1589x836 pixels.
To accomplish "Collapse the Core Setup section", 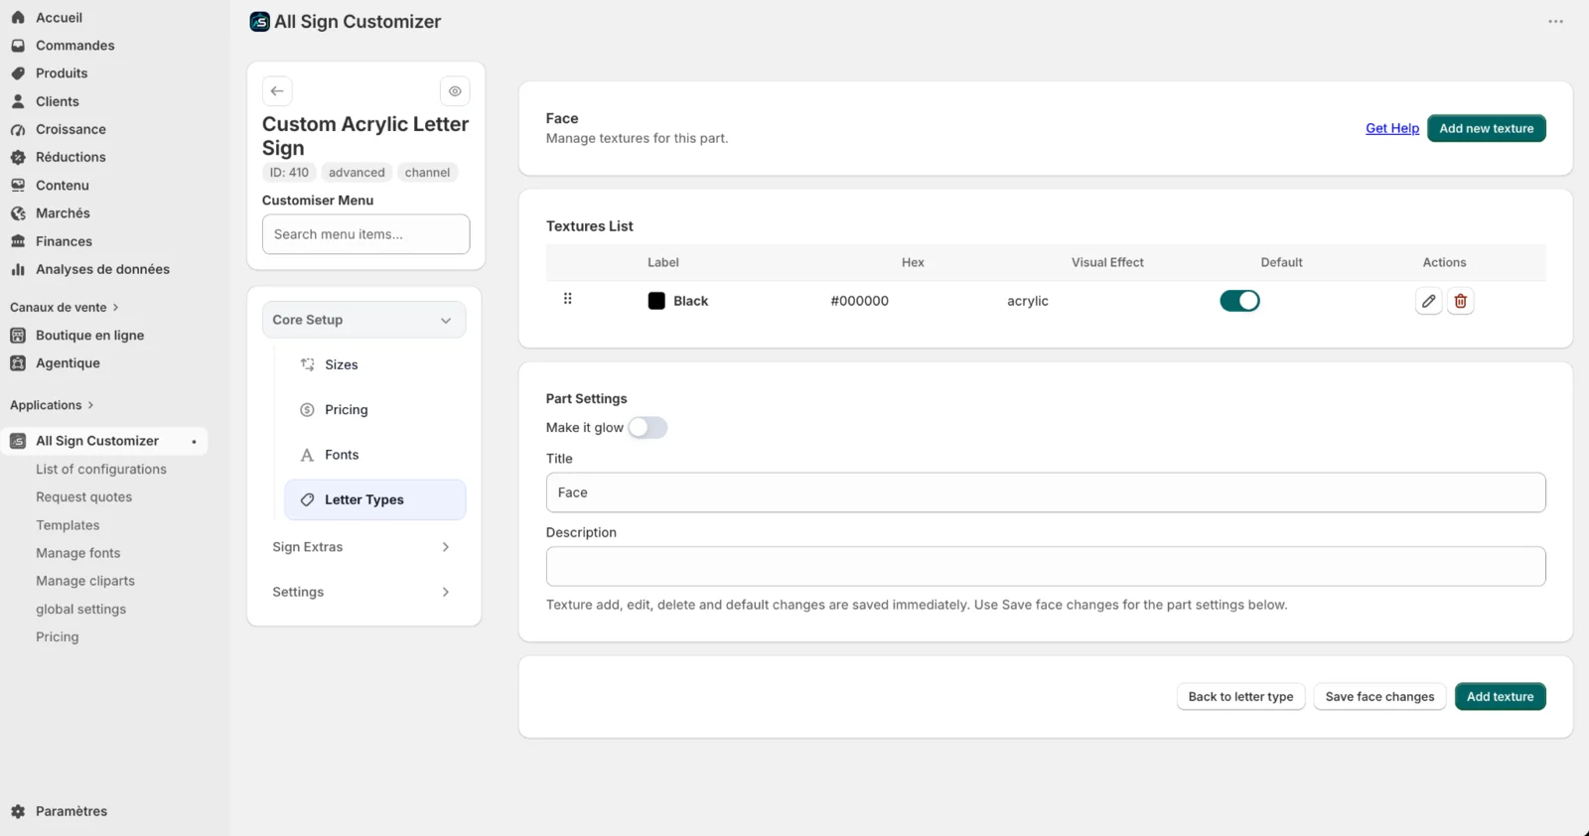I will click(x=364, y=320).
